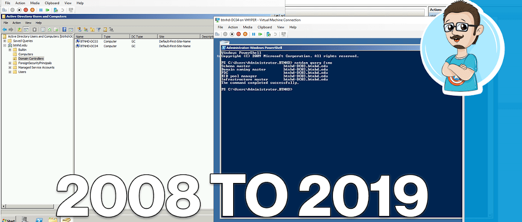This screenshot has width=522, height=222.
Task: Pause the background VM connection window
Action: tap(41, 10)
